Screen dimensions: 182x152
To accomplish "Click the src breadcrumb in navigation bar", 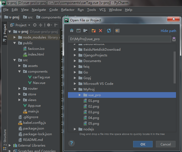I will click(28, 17).
